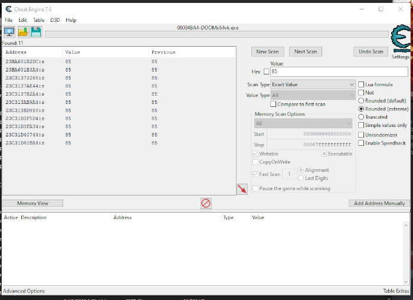Screen dimensions: 413x300
Task: Click the Next Scan button
Action: tap(306, 51)
